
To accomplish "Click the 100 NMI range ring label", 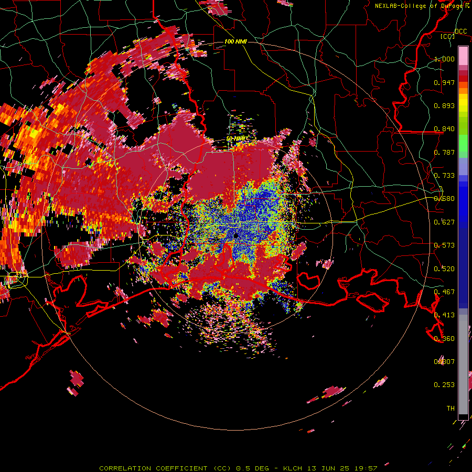I will coord(235,41).
